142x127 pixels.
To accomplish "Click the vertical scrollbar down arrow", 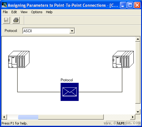I will click(138, 112).
